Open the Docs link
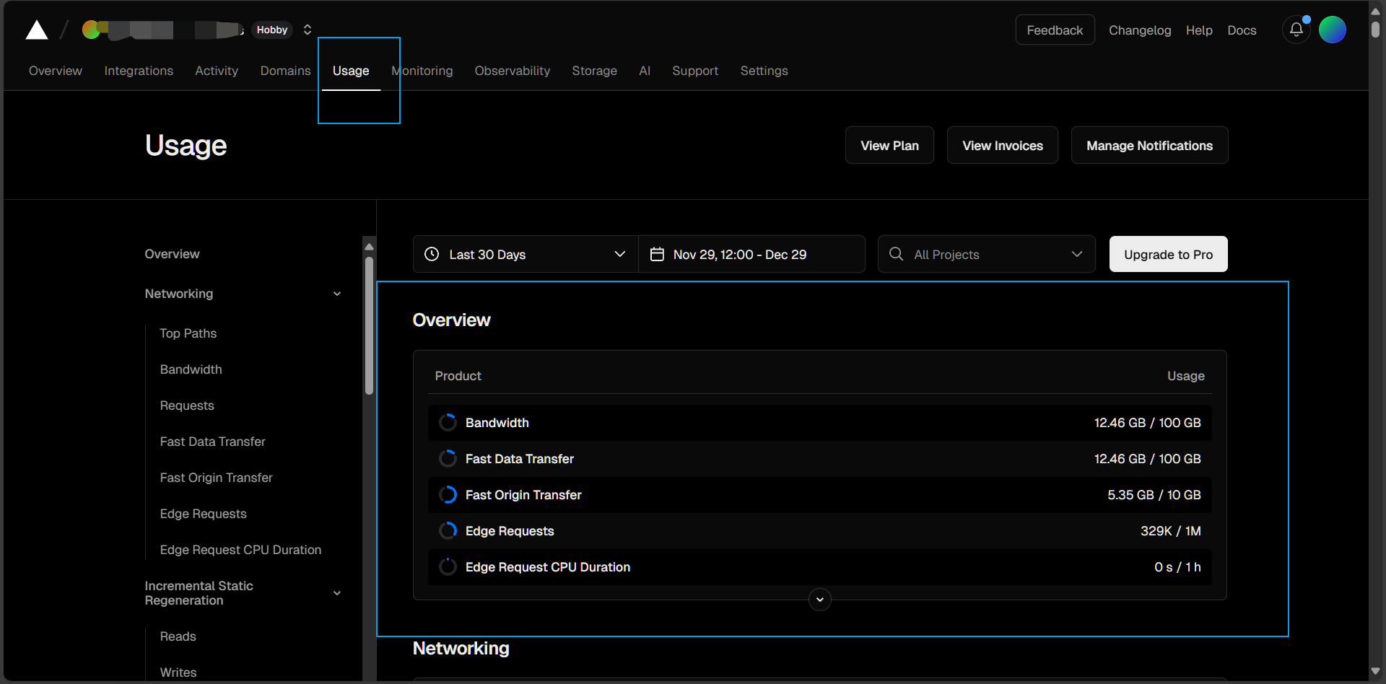Screen dimensions: 1386x684 point(1242,30)
